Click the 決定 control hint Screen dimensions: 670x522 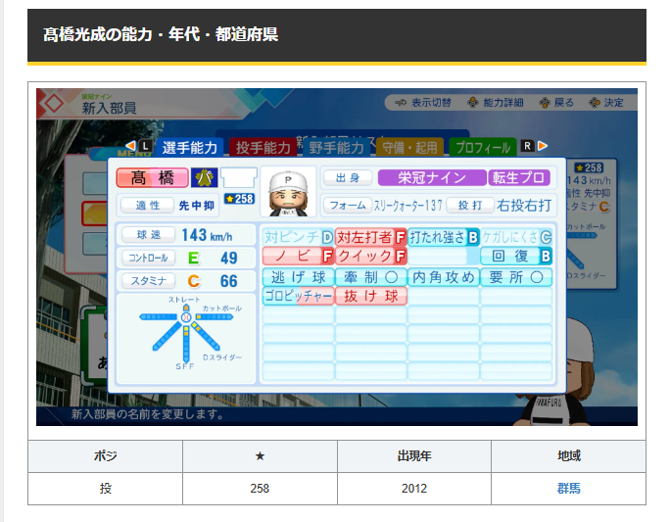click(x=606, y=103)
